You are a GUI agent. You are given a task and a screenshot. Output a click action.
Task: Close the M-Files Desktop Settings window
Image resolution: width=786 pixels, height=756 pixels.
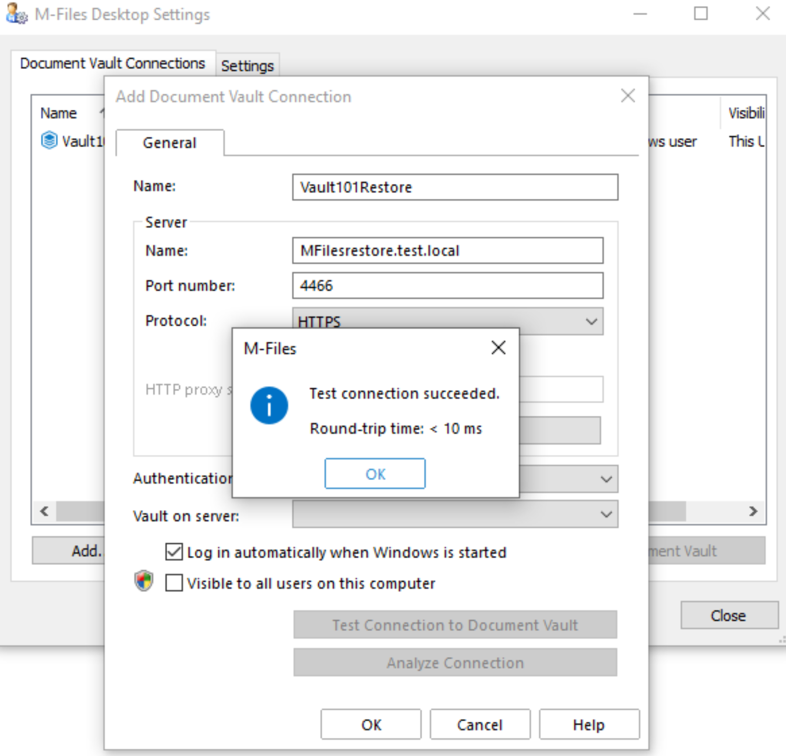[x=763, y=14]
